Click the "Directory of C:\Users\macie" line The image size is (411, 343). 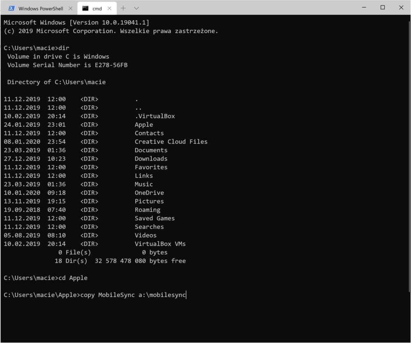click(56, 82)
